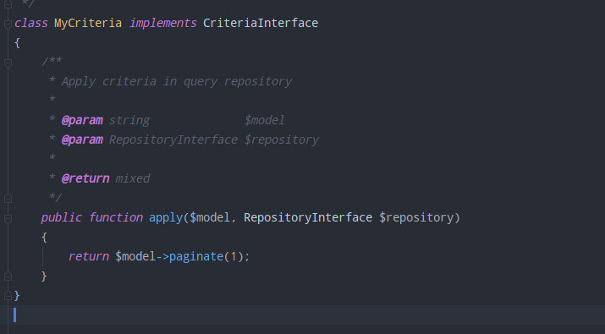Click the @param tag on string line

coord(82,120)
